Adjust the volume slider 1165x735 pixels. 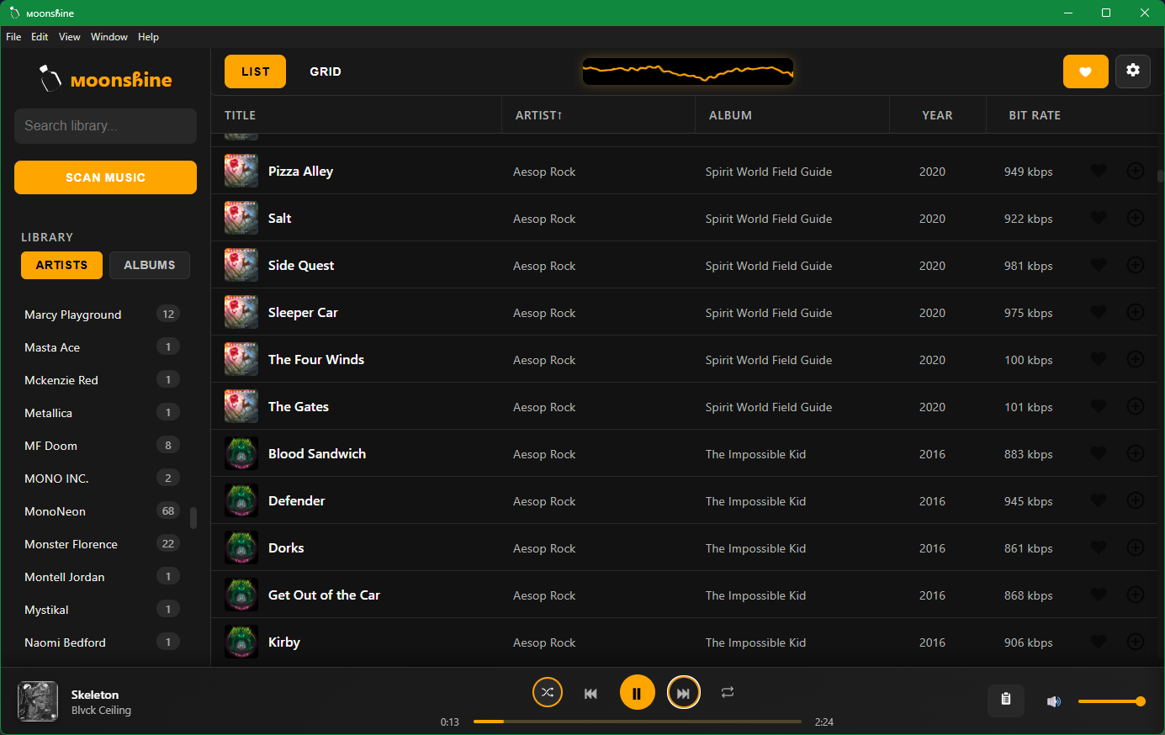[1111, 701]
